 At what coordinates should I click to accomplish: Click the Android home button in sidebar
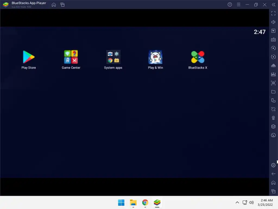(273, 183)
